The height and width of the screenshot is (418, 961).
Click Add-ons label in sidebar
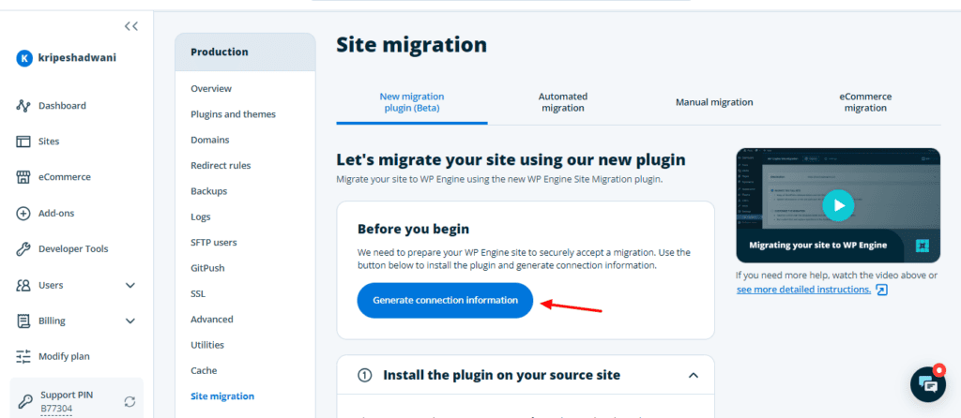56,214
